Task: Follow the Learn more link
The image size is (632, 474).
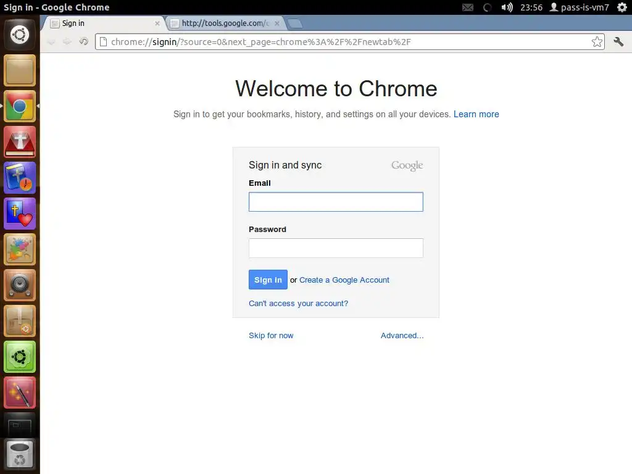Action: click(x=476, y=114)
